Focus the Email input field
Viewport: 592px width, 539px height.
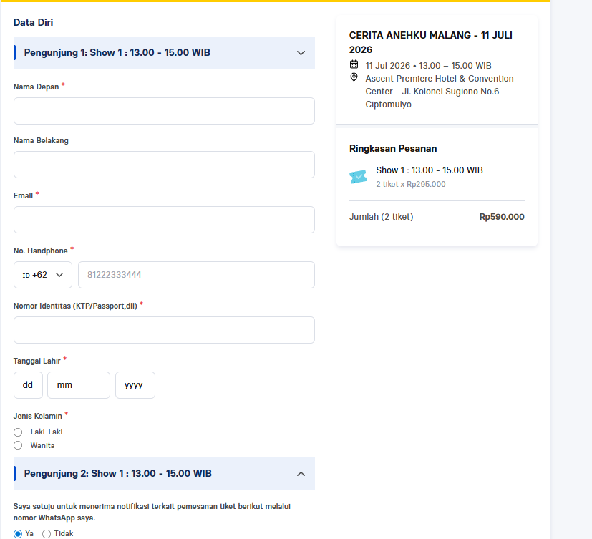[164, 220]
